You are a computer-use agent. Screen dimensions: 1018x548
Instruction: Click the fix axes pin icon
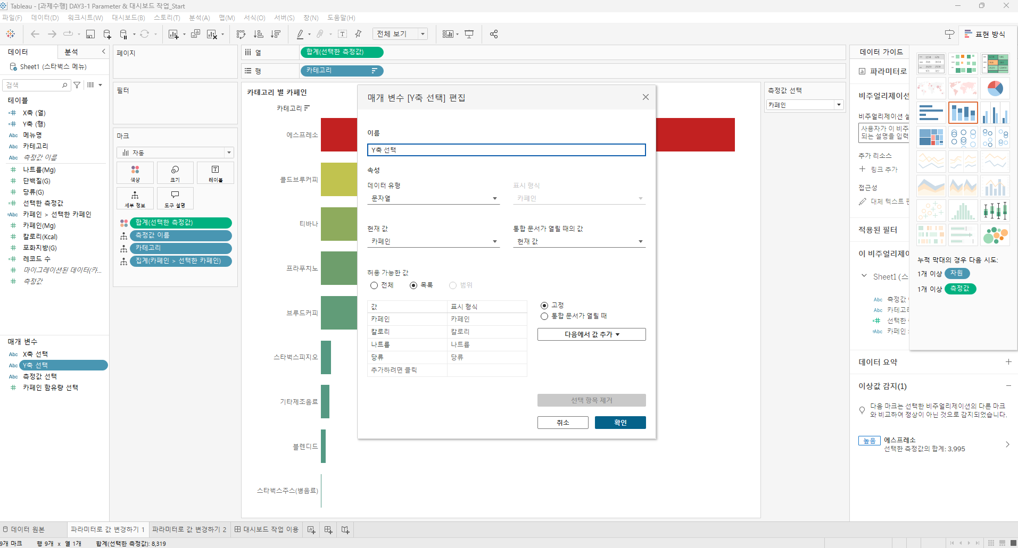click(358, 34)
